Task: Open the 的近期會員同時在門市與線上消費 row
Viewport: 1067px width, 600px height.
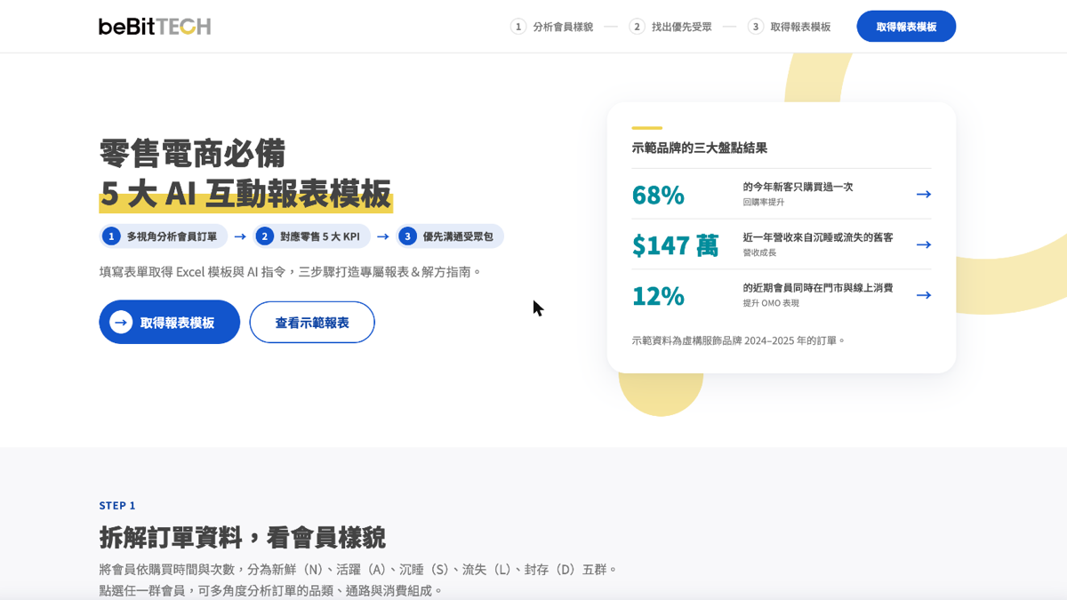Action: [782, 295]
